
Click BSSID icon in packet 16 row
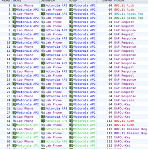pos(71,67)
